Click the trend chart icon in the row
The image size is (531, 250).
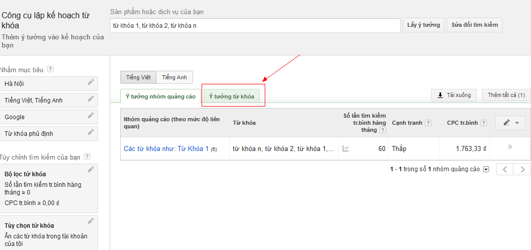(346, 148)
